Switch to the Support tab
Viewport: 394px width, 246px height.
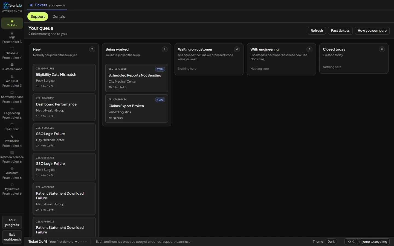click(x=38, y=16)
